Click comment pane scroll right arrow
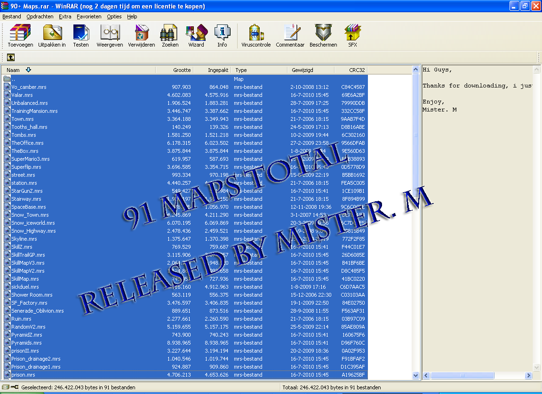The width and height of the screenshot is (542, 394). [528, 375]
